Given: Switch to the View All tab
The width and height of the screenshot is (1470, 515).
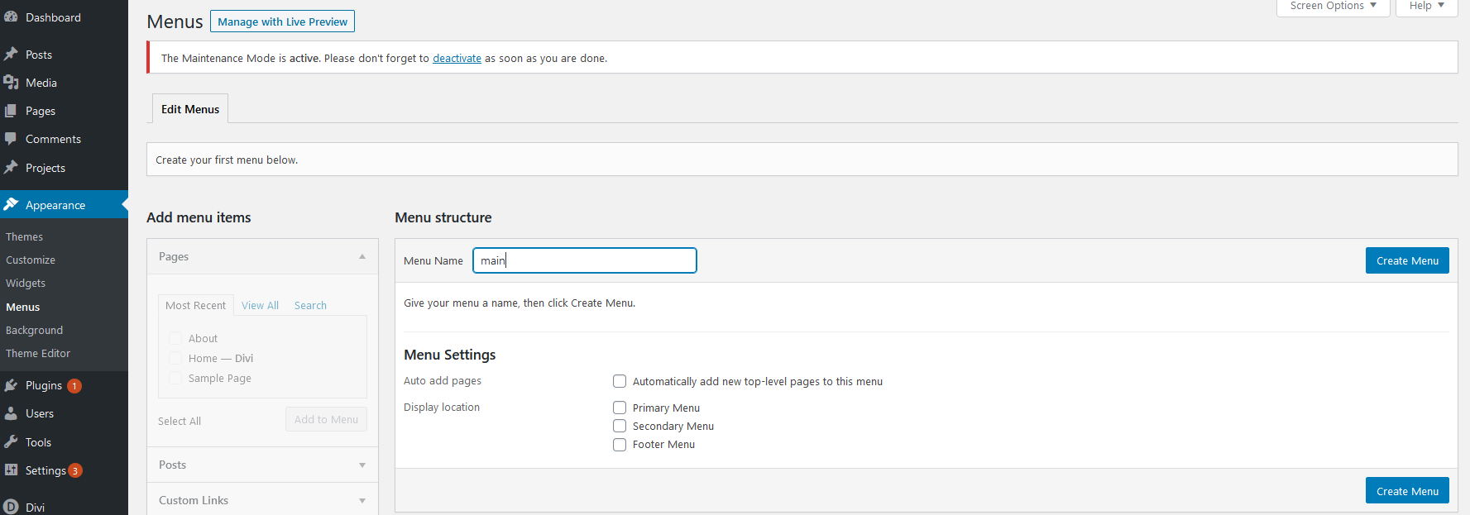Looking at the screenshot, I should [x=260, y=305].
